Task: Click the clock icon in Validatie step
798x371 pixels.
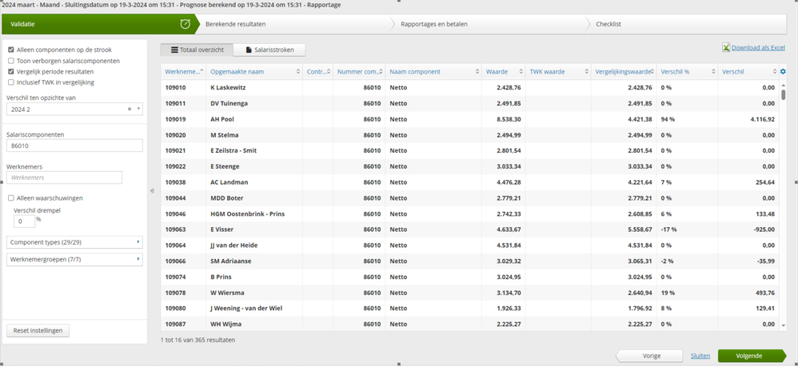Action: click(186, 24)
